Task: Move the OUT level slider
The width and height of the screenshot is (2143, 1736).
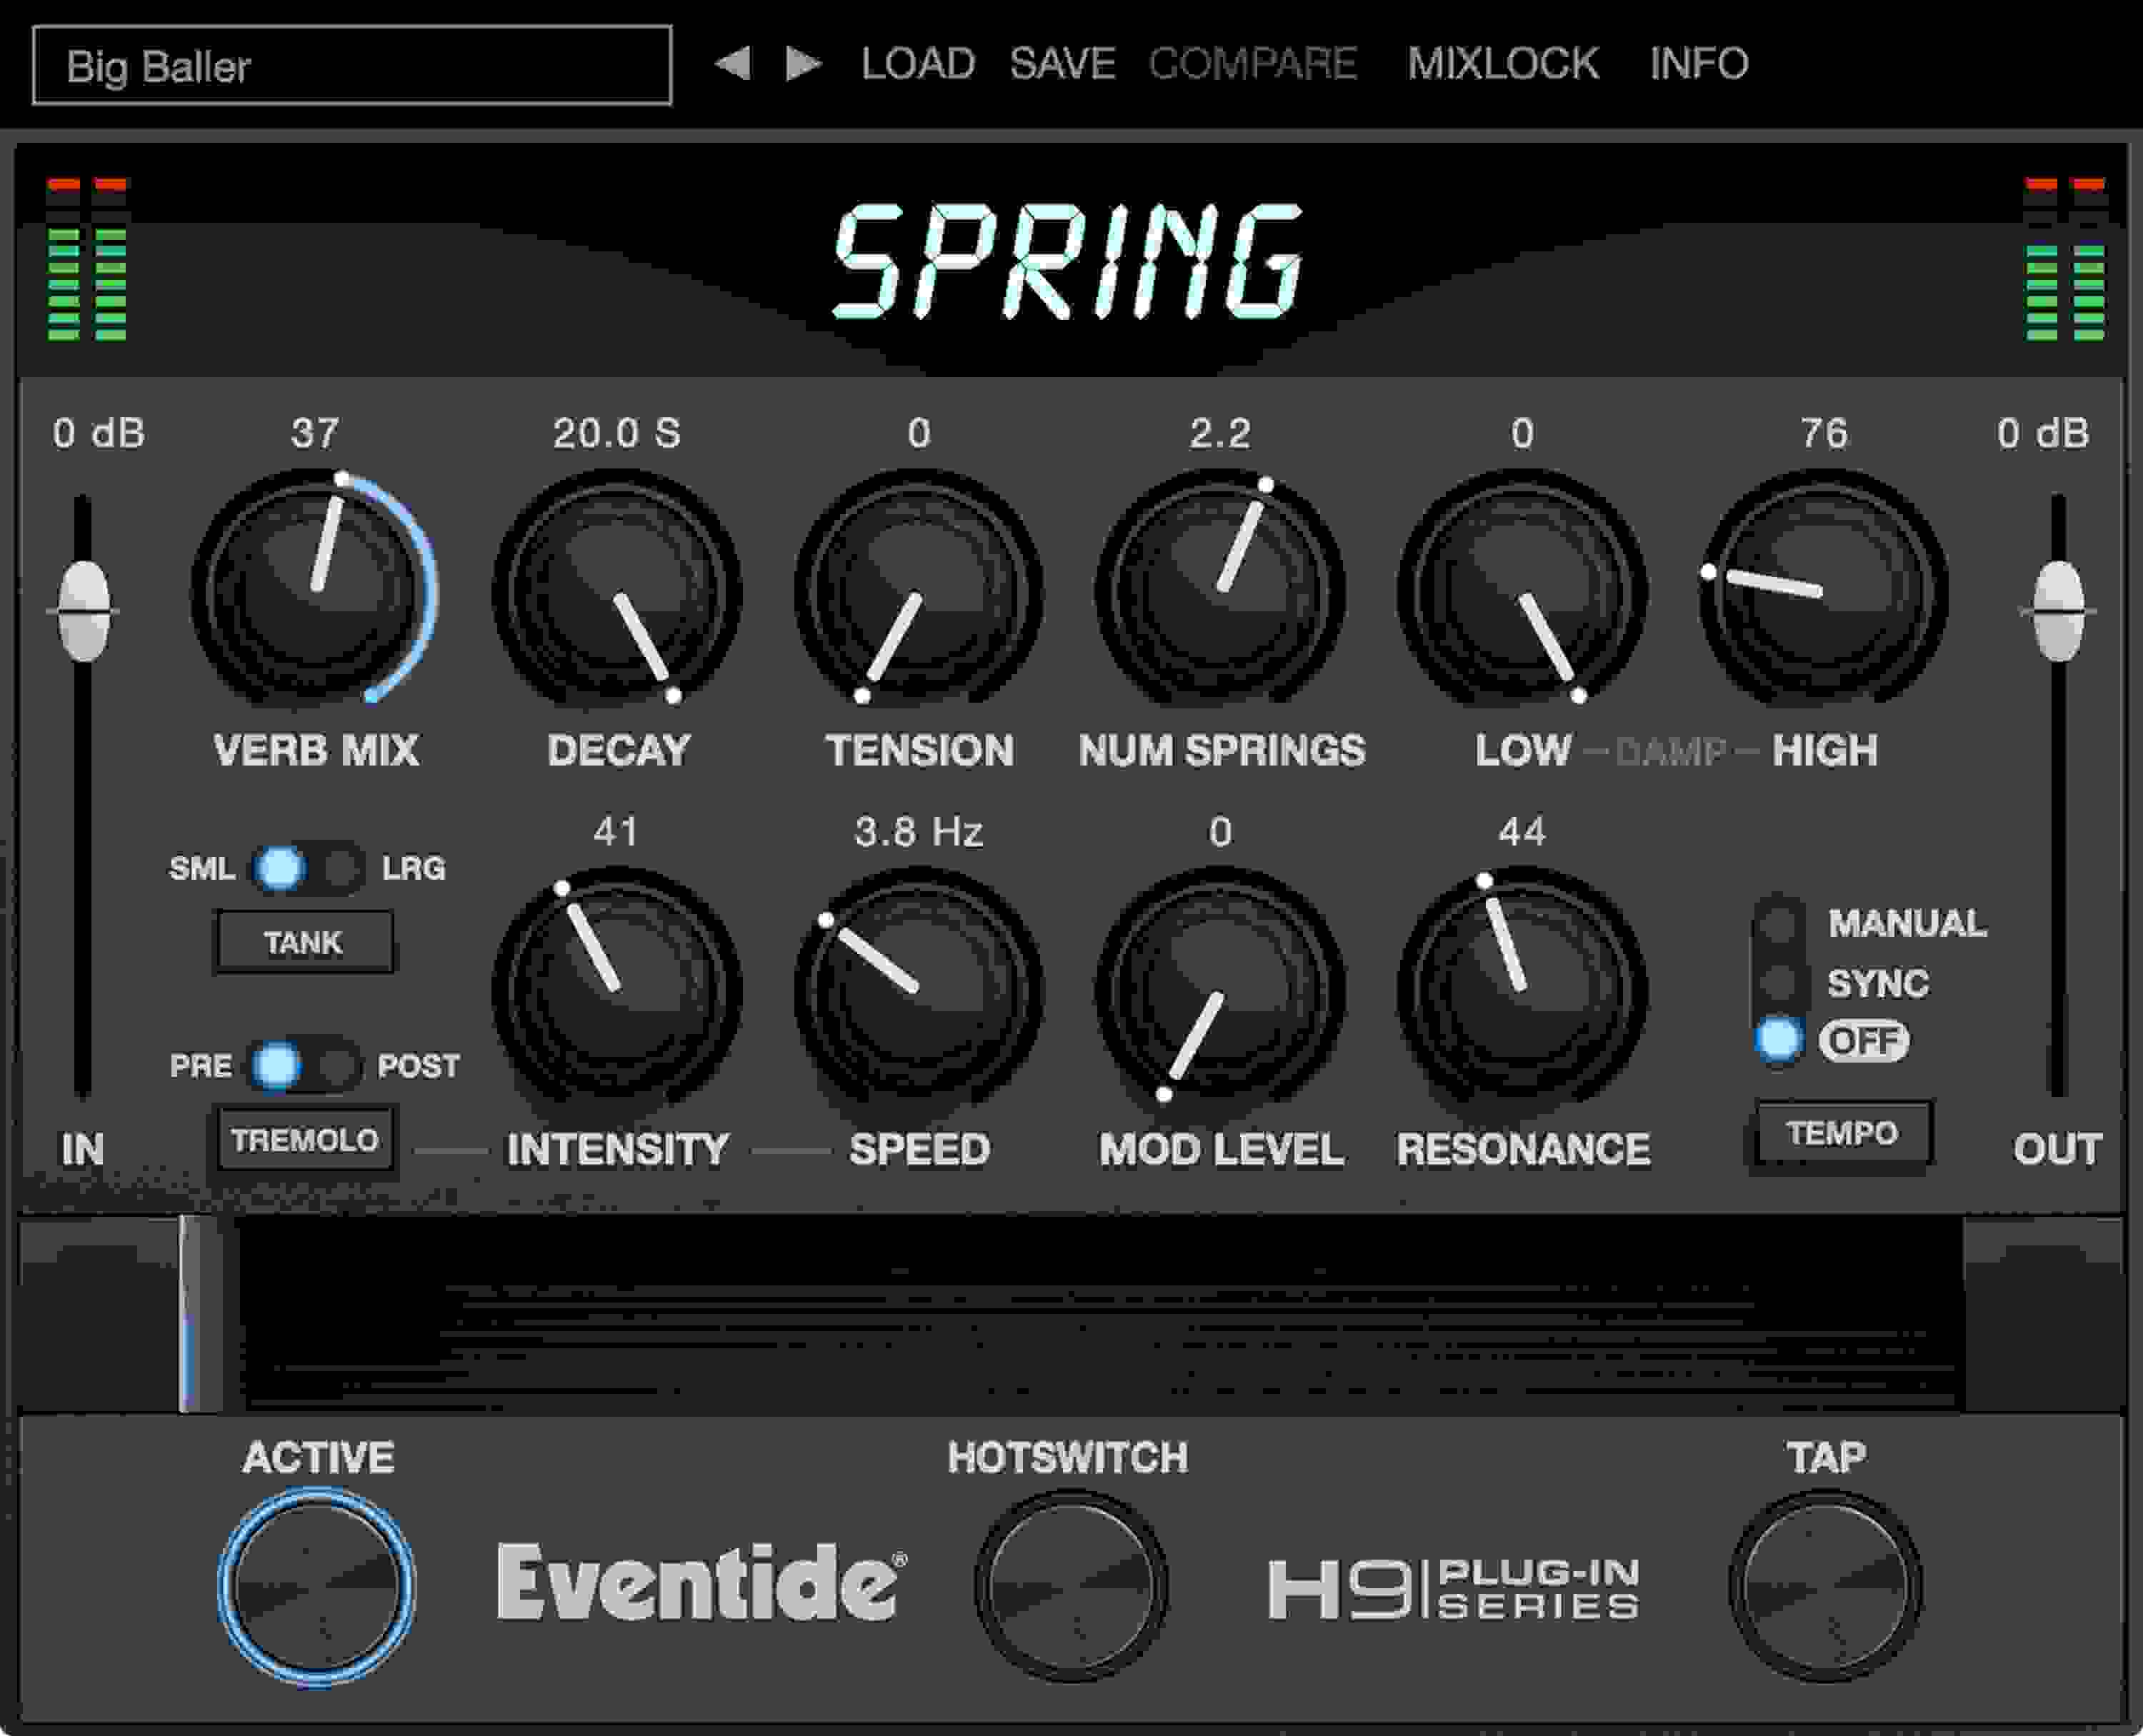Action: 2057,610
